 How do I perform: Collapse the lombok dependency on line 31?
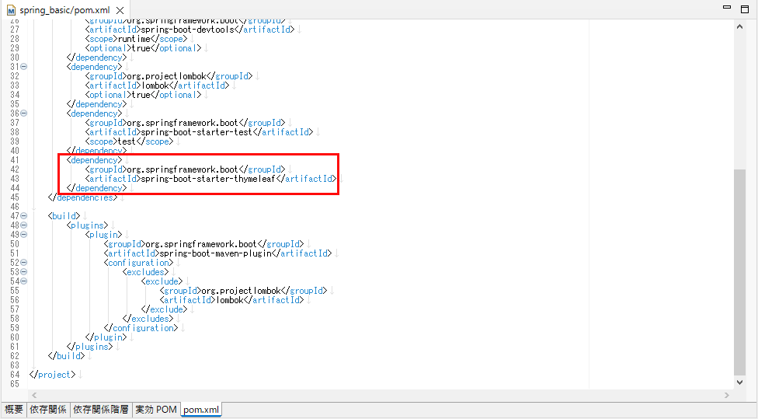click(x=24, y=67)
